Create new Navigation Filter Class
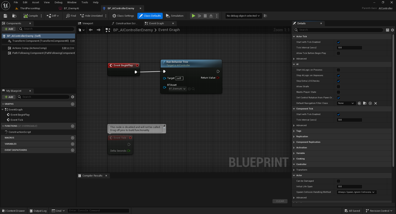 pyautogui.click(x=370, y=103)
